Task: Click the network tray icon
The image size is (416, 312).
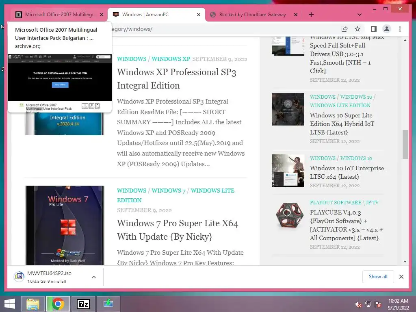Action: coord(368,304)
